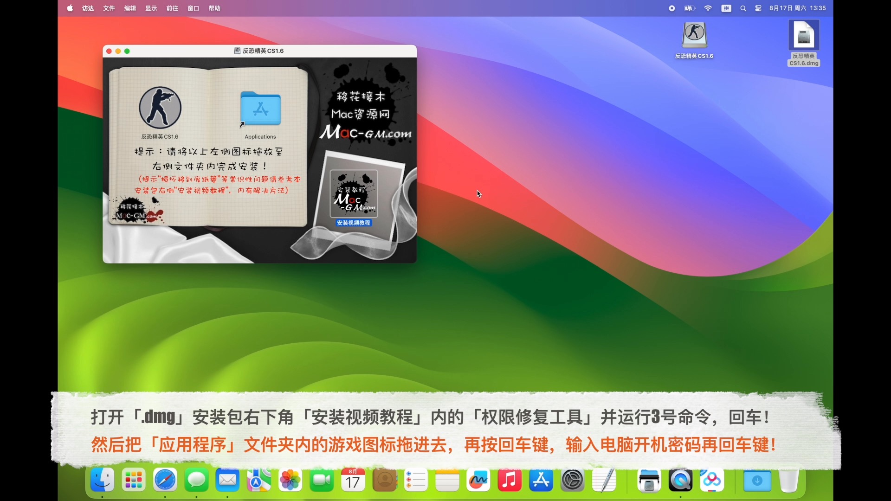
Task: Open the App Store dock icon
Action: click(x=541, y=480)
